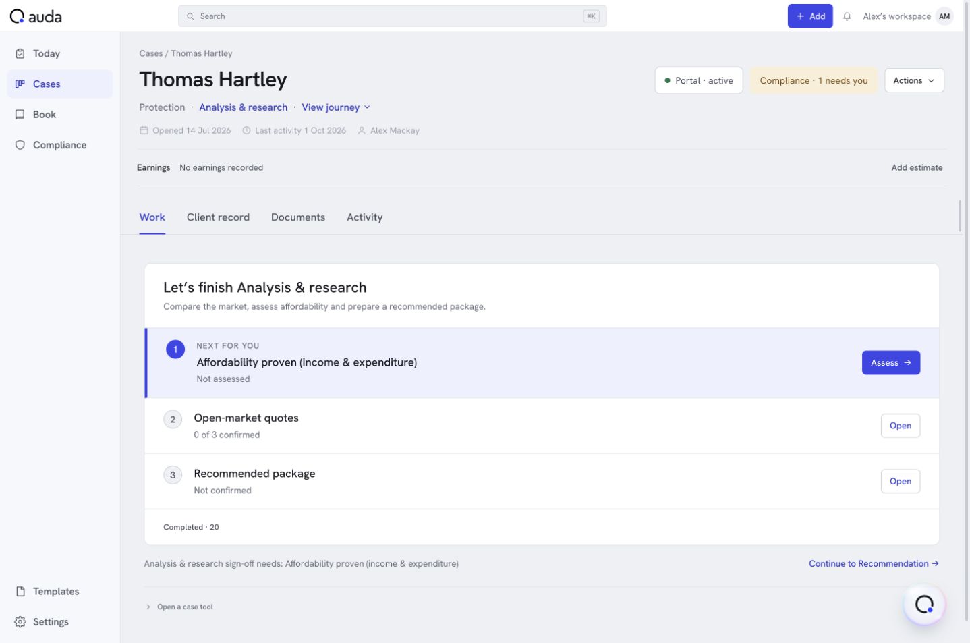Click the search magnifier icon
This screenshot has width=970, height=643.
pos(190,16)
